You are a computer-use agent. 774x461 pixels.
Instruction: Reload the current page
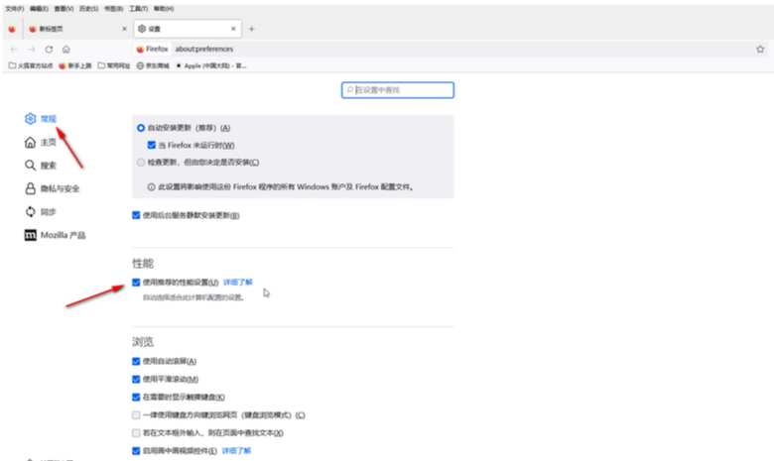coord(49,50)
